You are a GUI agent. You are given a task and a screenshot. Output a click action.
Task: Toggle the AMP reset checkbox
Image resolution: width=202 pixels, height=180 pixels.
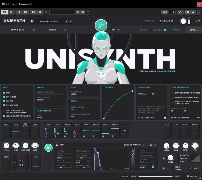(x=4, y=93)
